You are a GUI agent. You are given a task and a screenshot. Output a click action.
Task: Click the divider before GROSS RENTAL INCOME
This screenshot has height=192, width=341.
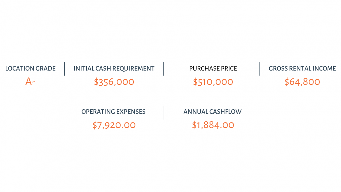[x=260, y=69]
